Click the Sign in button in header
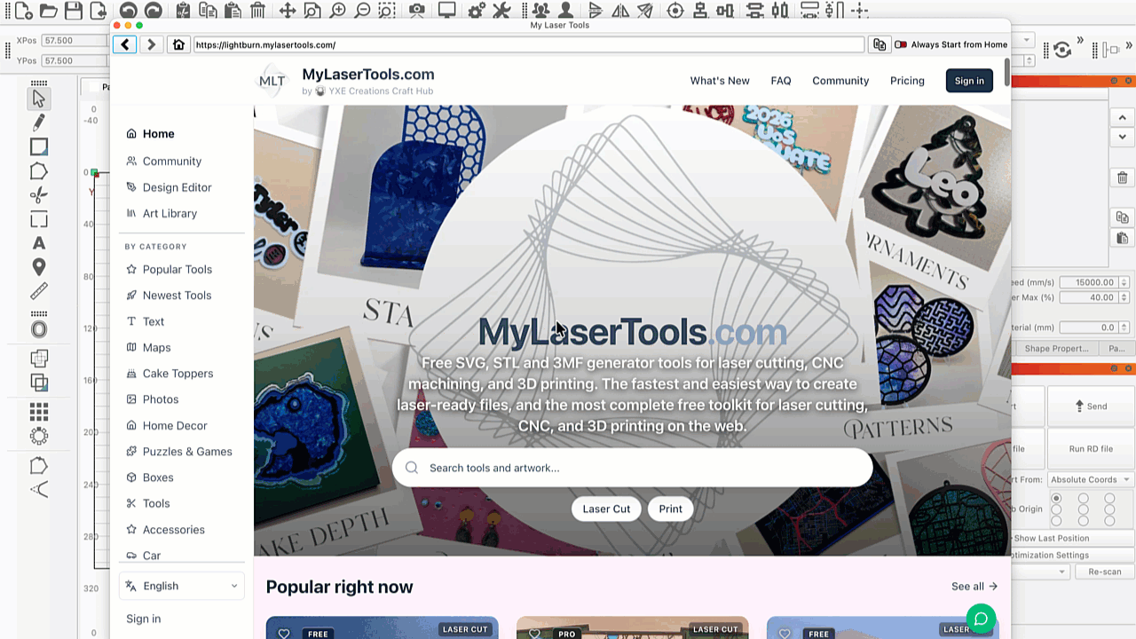1136x639 pixels. (x=969, y=81)
